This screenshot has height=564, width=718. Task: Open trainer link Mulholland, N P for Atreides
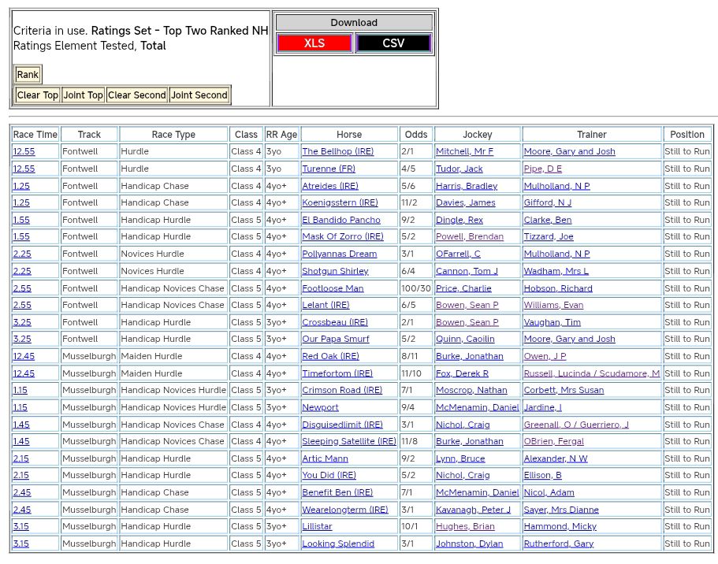tap(556, 186)
